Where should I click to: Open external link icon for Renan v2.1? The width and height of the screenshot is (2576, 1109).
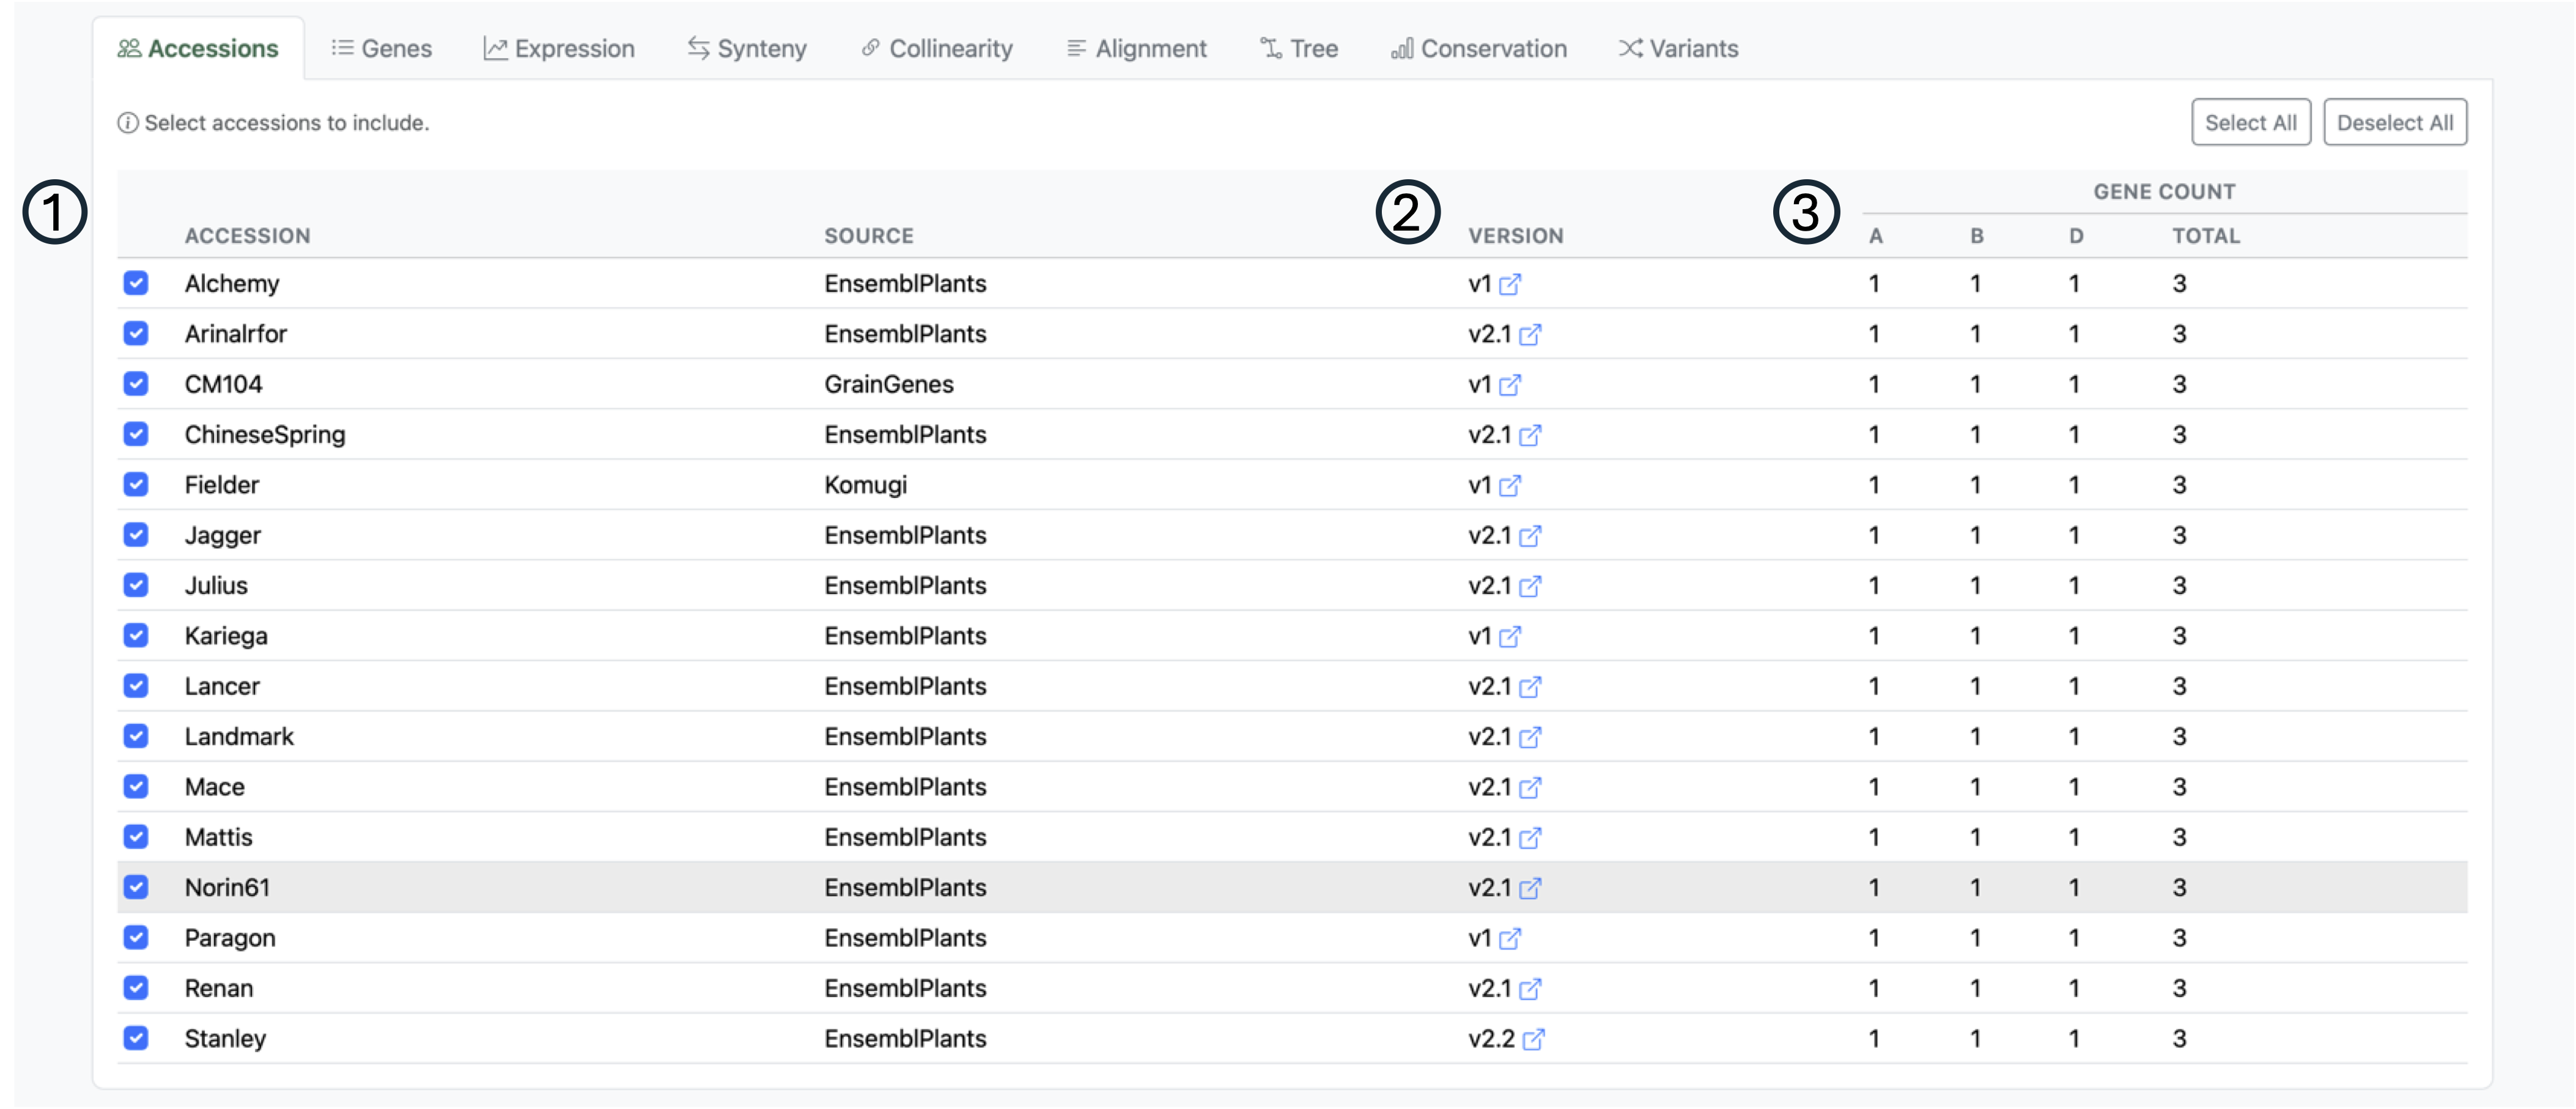tap(1530, 989)
